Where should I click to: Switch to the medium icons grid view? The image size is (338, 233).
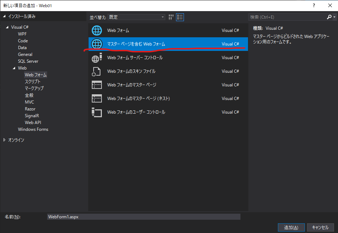coord(171,17)
